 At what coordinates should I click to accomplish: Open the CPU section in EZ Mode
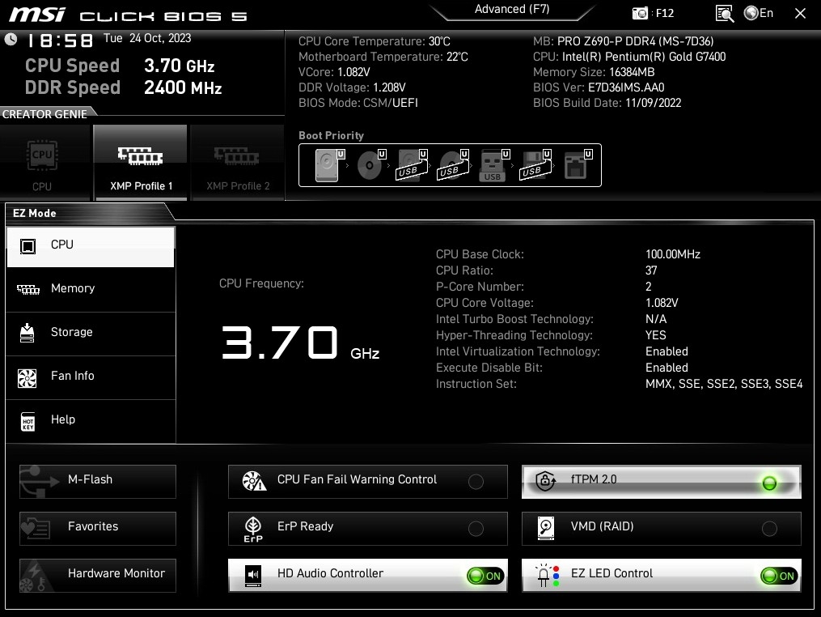tap(91, 246)
